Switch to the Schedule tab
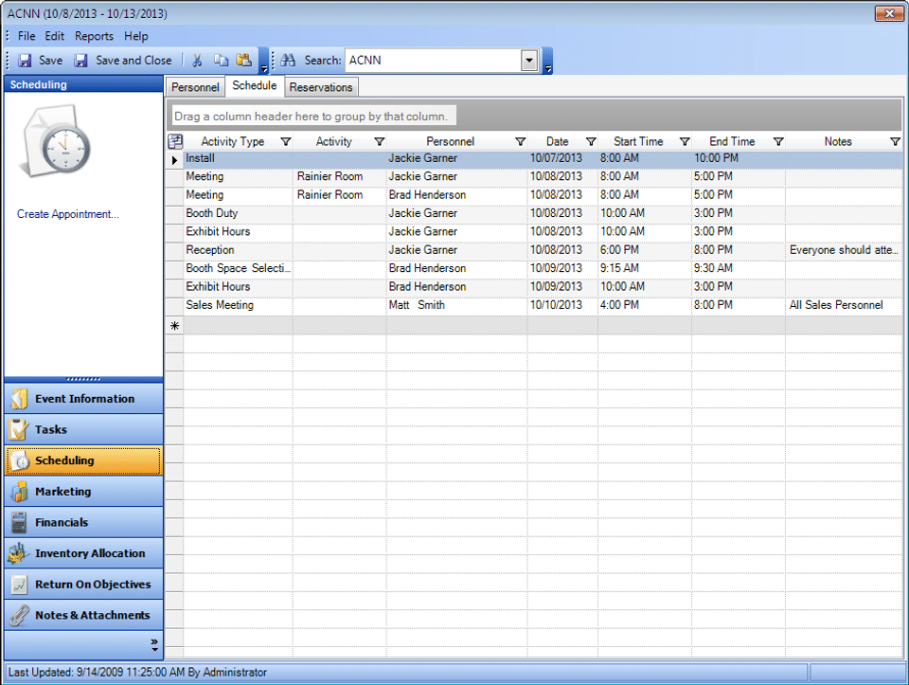The width and height of the screenshot is (909, 685). (x=255, y=86)
